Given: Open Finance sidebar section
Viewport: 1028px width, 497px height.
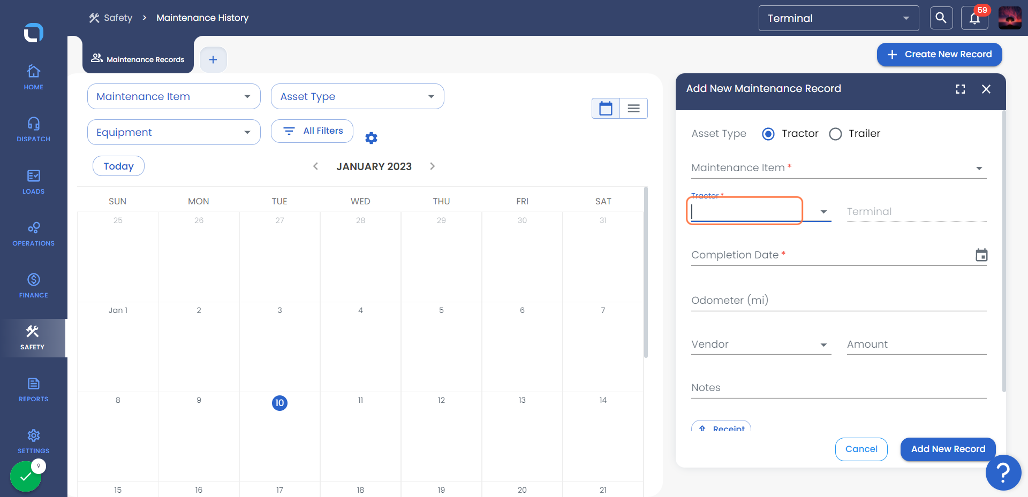Looking at the screenshot, I should click(x=33, y=286).
